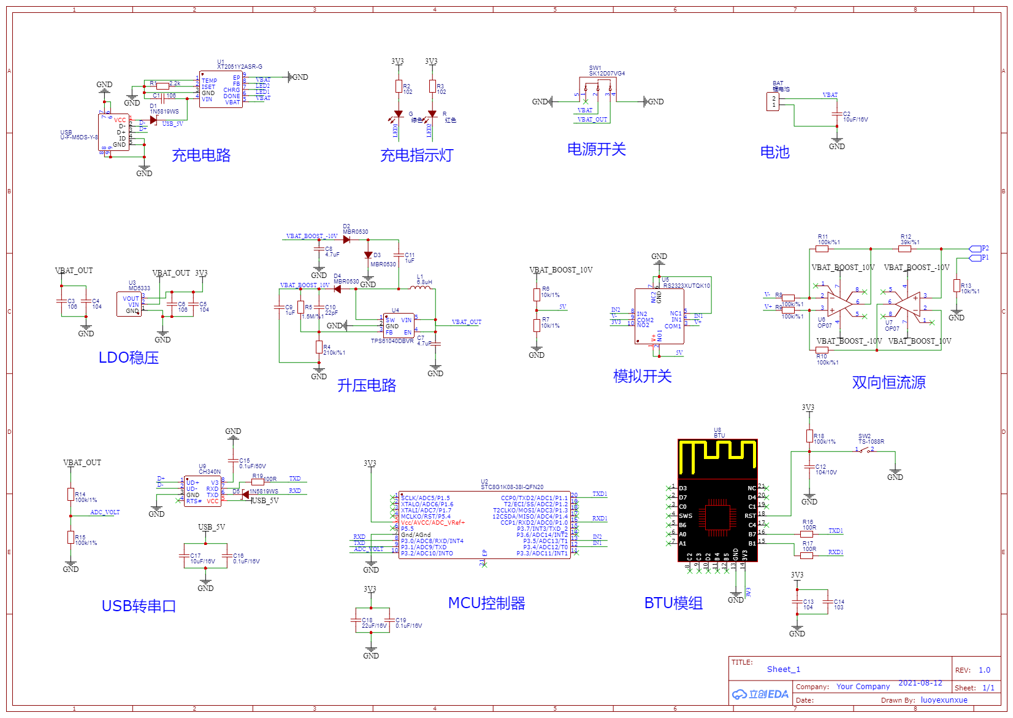The image size is (1013, 718).
Task: Click resistor R13 10k/%1
Action: coord(957,285)
